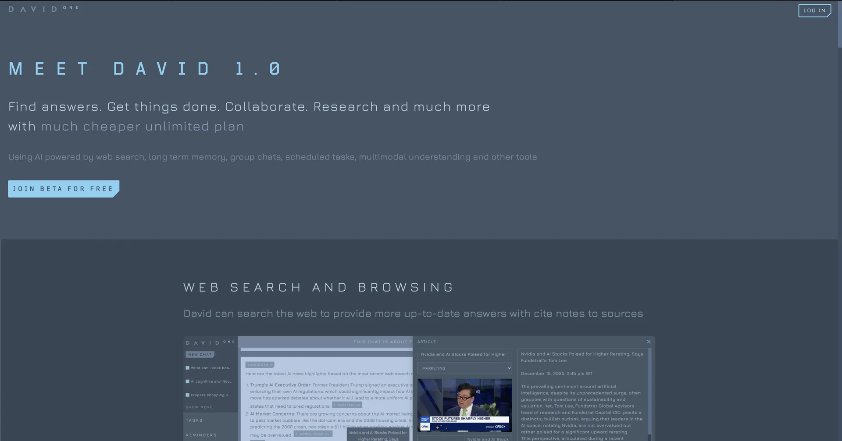
Task: Toggle the "AI cognitive architec.." chat checkbox
Action: (187, 381)
